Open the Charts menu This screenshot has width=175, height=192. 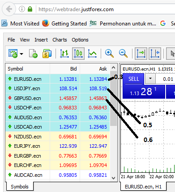click(x=60, y=40)
